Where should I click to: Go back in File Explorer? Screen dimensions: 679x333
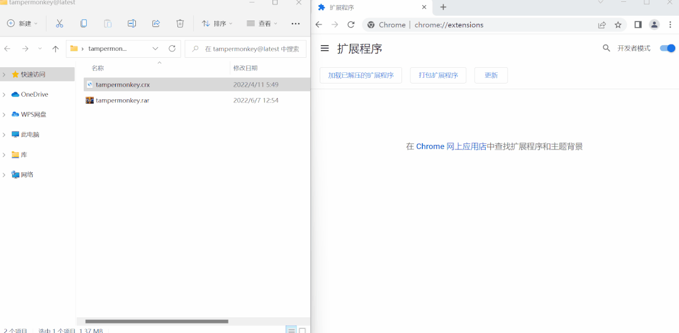pos(8,49)
